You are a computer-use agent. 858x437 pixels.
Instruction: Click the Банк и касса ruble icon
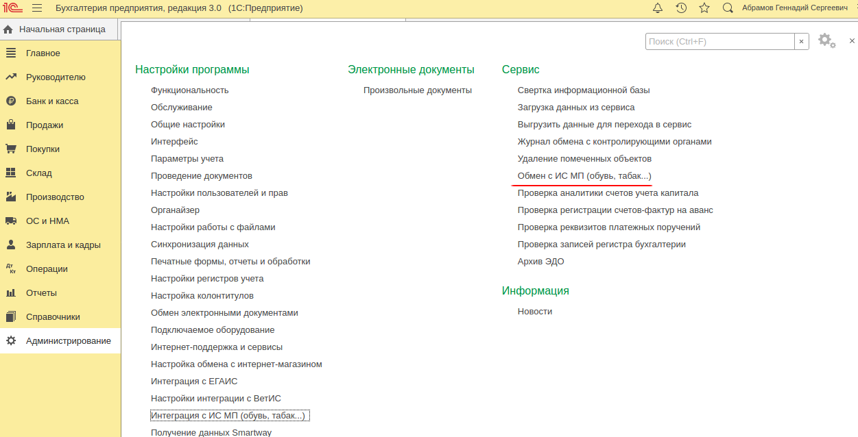click(11, 101)
